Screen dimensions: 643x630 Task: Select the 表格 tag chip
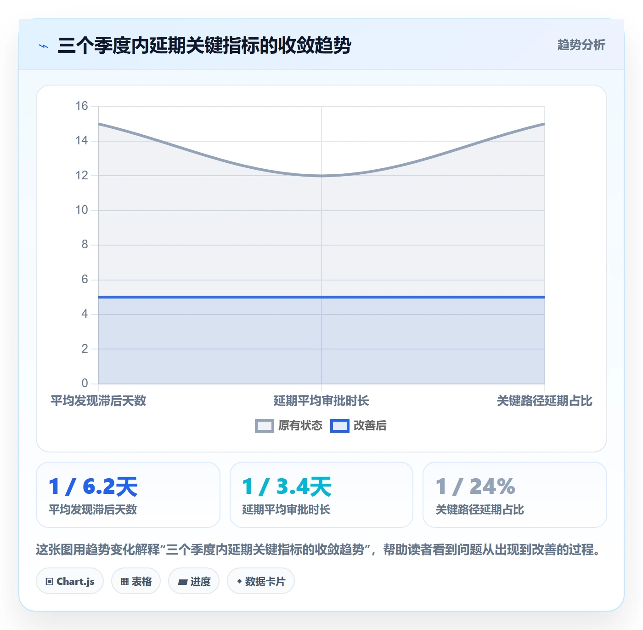click(x=136, y=581)
